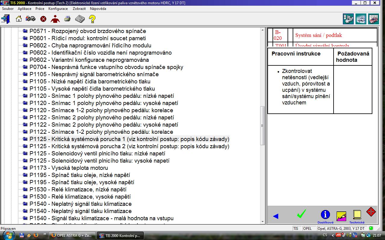Click the printer icon
Image resolution: width=385 pixels, height=240 pixels.
point(67,19)
